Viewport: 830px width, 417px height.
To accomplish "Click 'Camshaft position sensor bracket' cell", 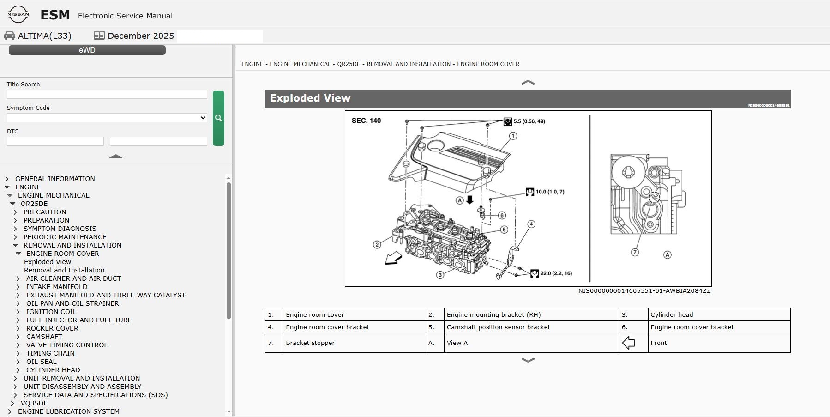I will 531,327.
